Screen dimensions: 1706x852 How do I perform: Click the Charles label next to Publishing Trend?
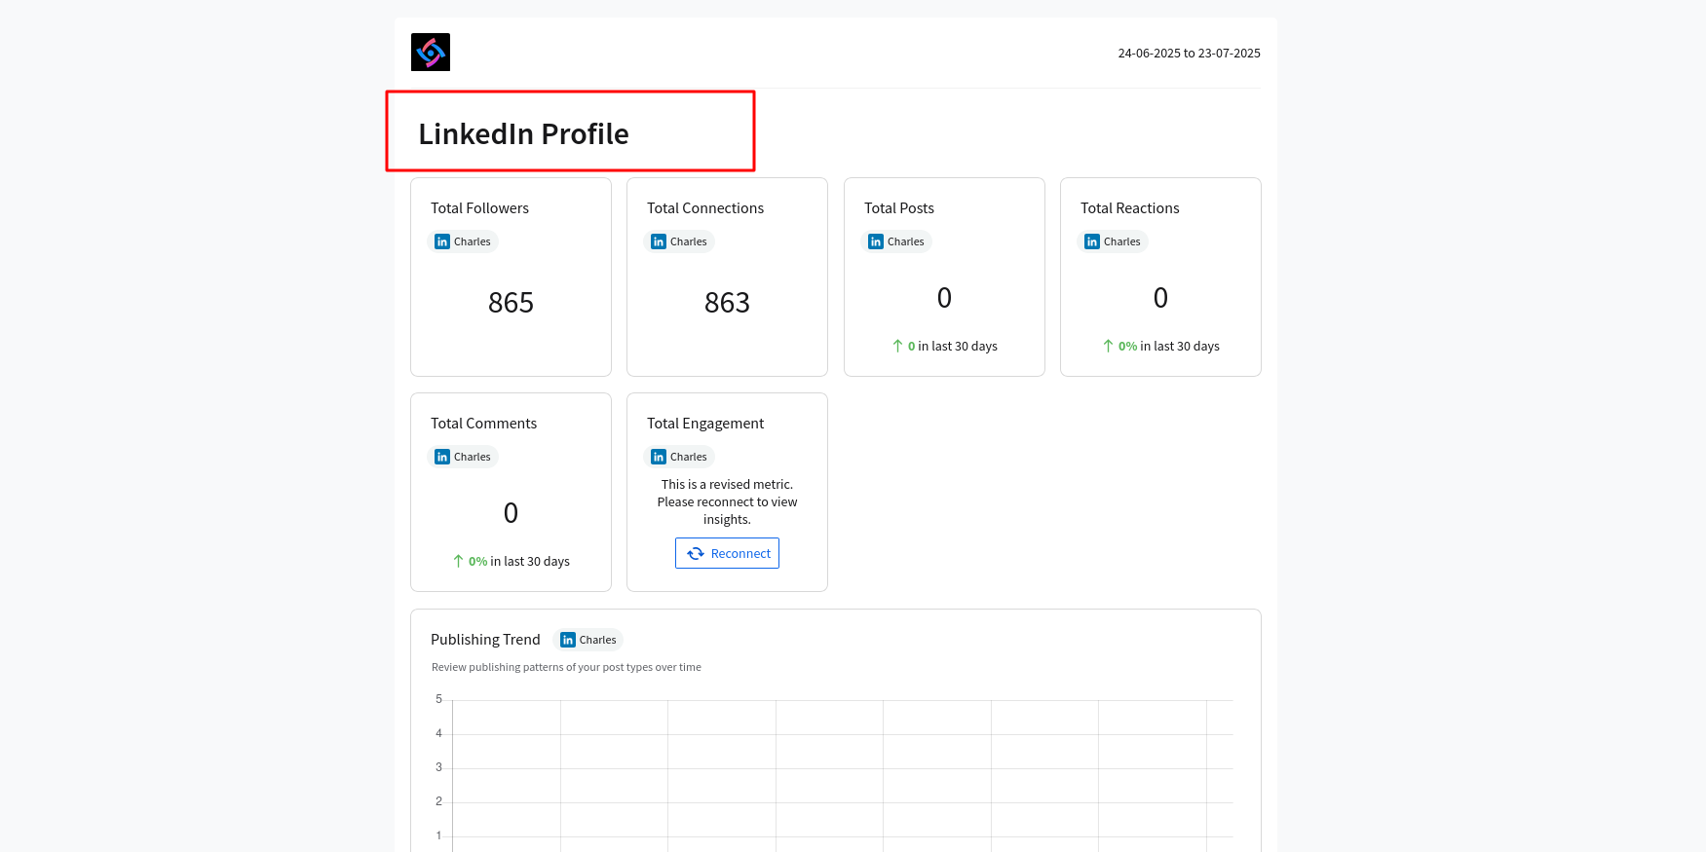(598, 640)
